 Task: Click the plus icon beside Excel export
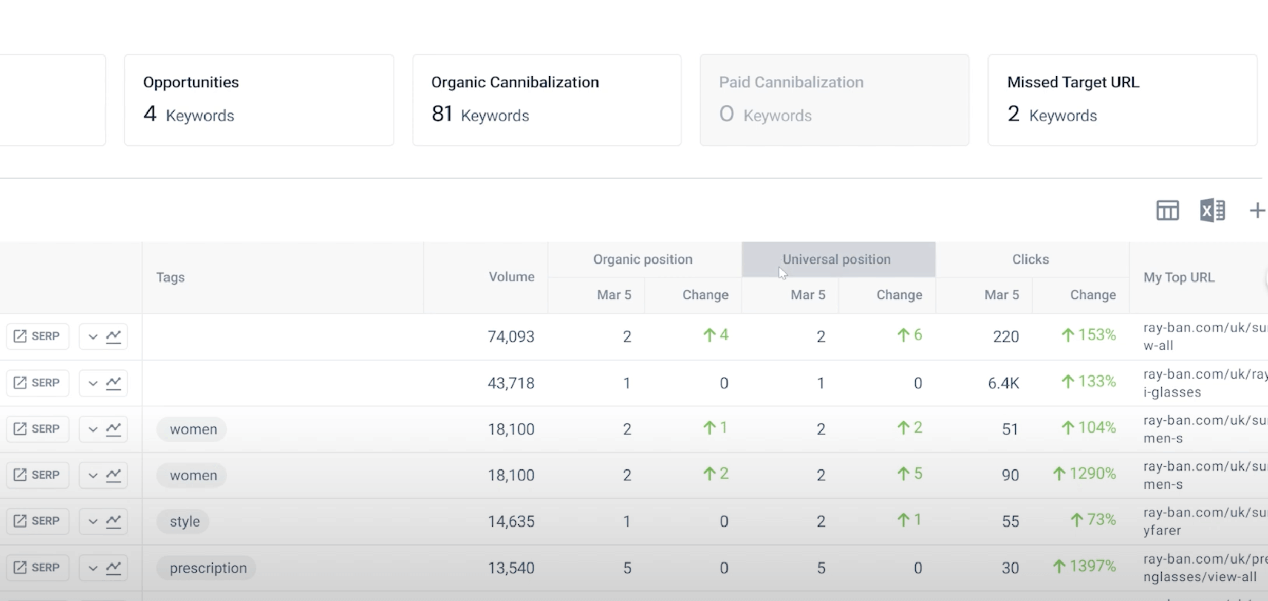pyautogui.click(x=1257, y=211)
